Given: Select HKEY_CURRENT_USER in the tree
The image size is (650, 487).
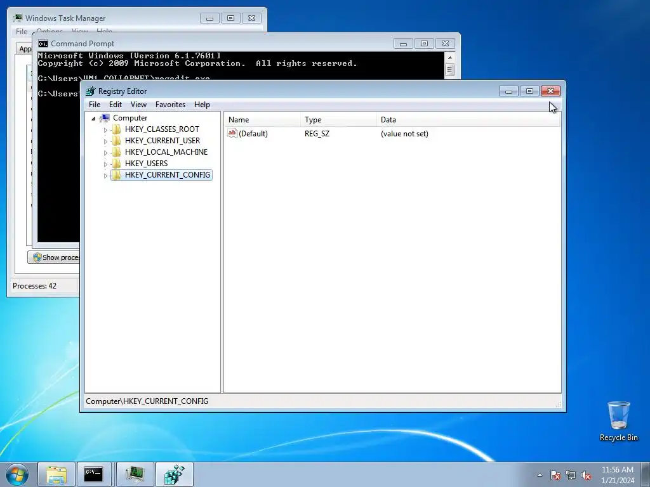Looking at the screenshot, I should pos(162,141).
